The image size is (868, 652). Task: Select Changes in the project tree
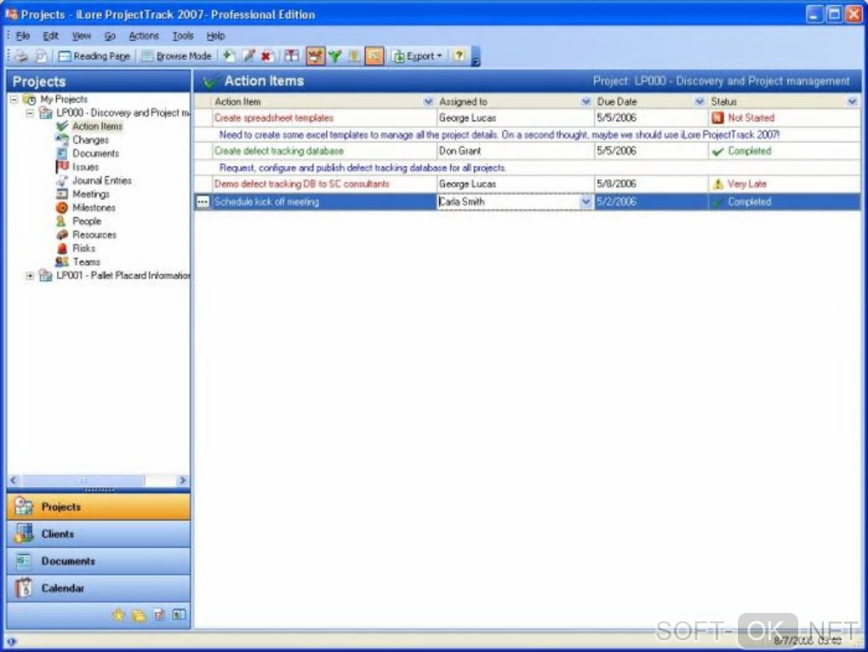point(90,140)
